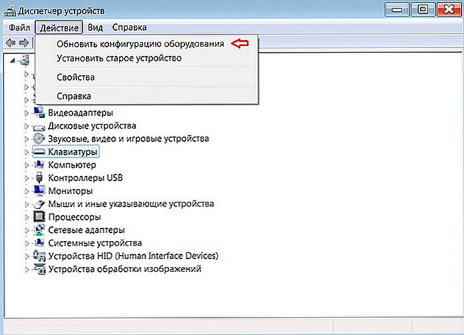Select Устройства обработки изображений label
Image resolution: width=464 pixels, height=335 pixels.
click(124, 269)
